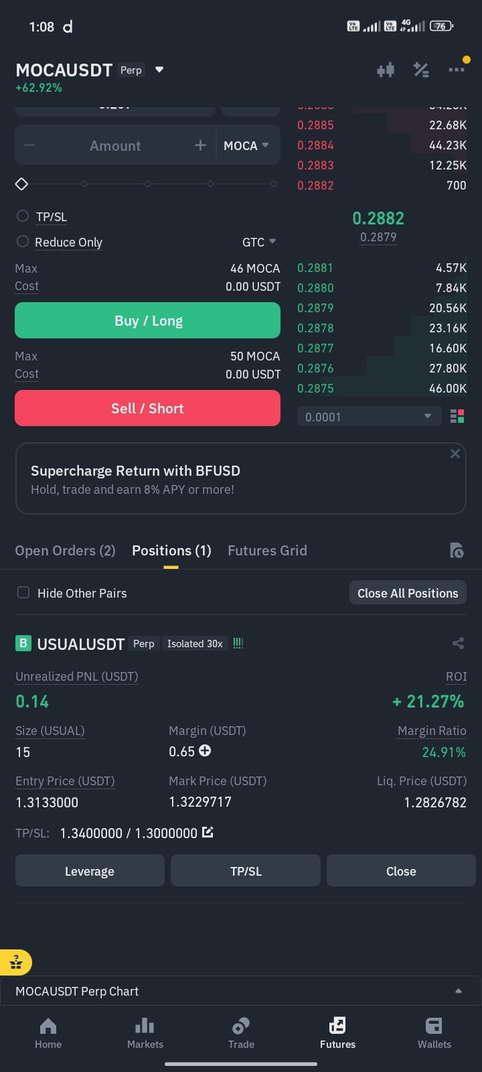This screenshot has height=1072, width=482.
Task: Open the GTC time-in-force dropdown
Action: click(259, 242)
